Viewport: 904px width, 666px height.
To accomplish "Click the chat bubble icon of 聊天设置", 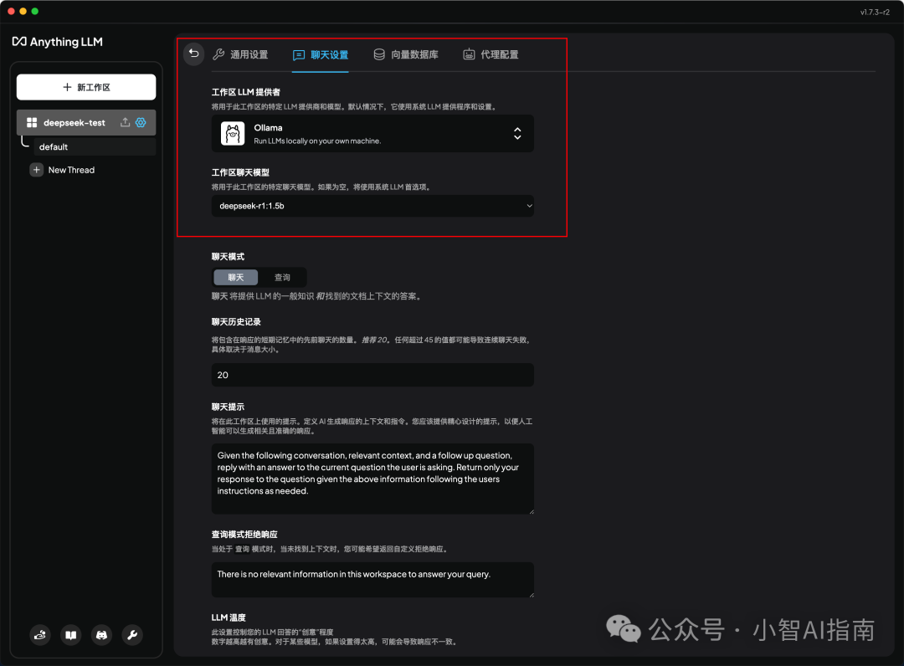I will pyautogui.click(x=299, y=55).
